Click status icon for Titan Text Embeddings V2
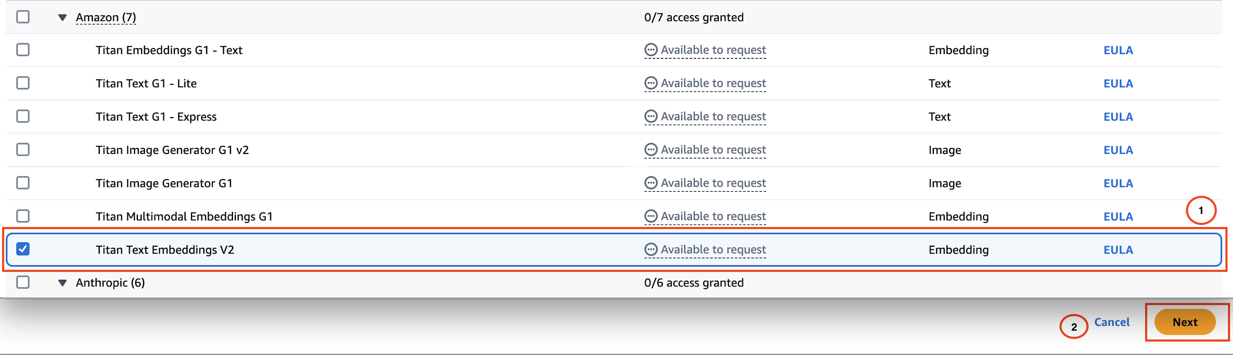The image size is (1233, 355). coord(651,249)
